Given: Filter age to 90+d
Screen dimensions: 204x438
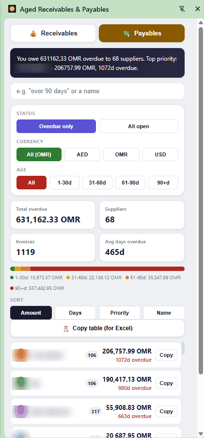Looking at the screenshot, I should (x=163, y=183).
